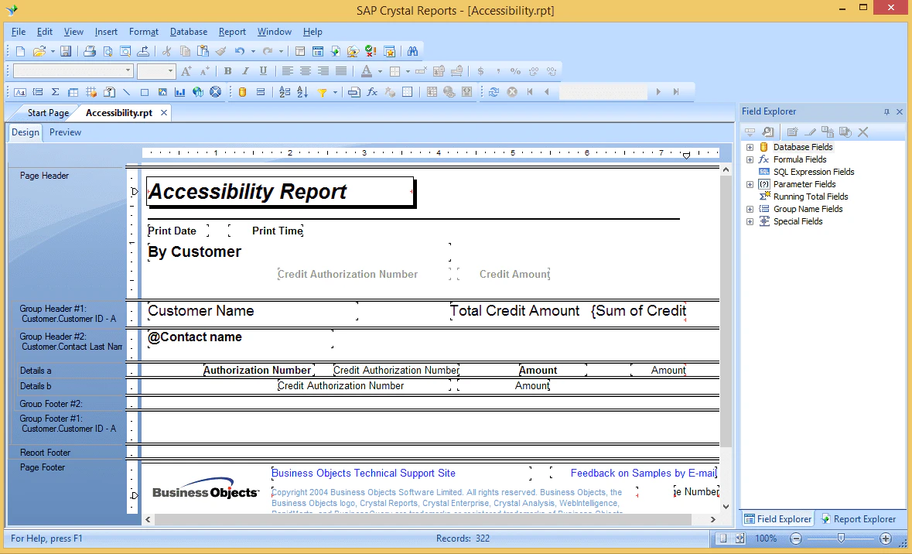Open the Open-file dropdown arrow
Screen dimensions: 912x554
tap(53, 51)
